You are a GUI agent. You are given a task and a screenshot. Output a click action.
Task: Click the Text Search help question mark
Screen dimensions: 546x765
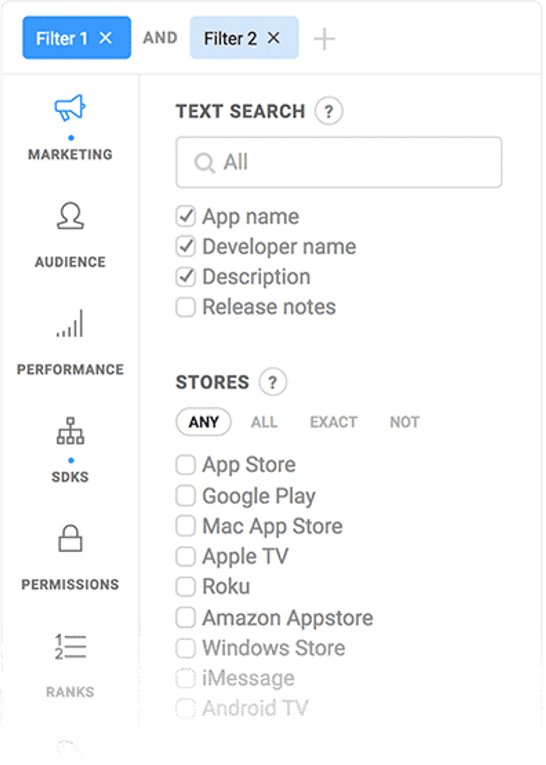point(329,111)
